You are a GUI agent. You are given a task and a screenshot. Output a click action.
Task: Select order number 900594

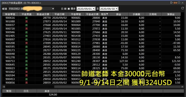point(10,75)
